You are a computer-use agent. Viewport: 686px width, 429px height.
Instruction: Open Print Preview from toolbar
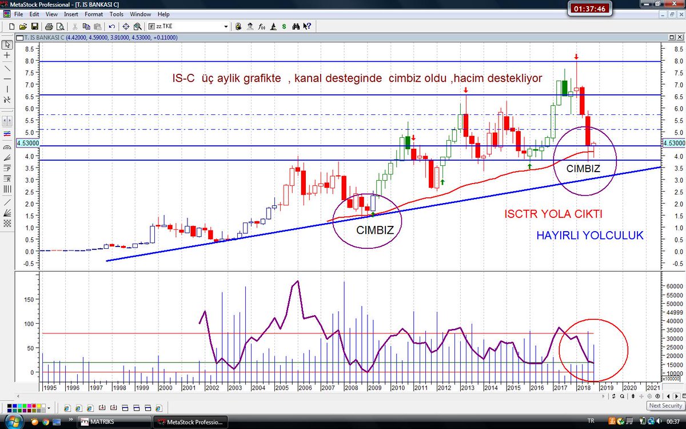[60, 26]
